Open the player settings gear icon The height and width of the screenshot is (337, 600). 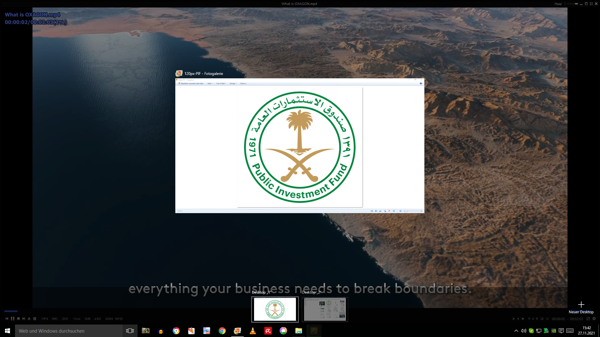(594, 319)
